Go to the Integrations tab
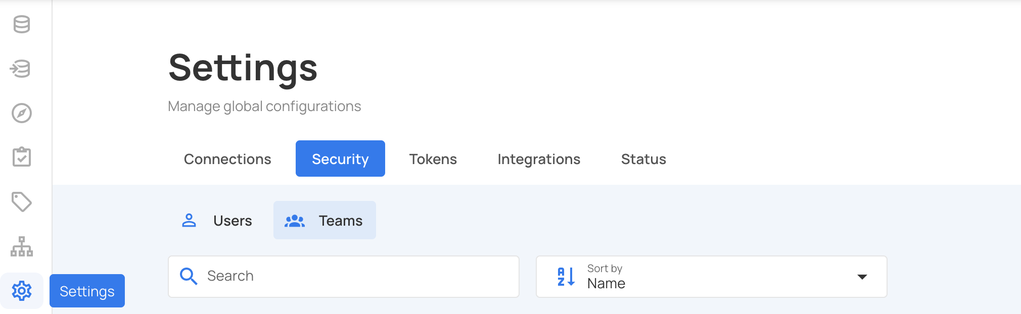1021x314 pixels. (x=539, y=159)
